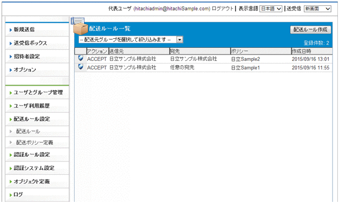Click ACCEPT in the 日立Sample2 row
This screenshot has height=204, width=340.
(97, 59)
